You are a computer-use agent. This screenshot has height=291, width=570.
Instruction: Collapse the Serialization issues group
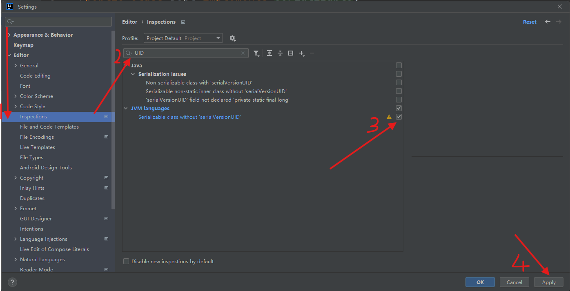[x=133, y=74]
